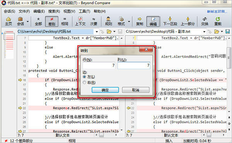Expand the 格式 dropdown arrow
The height and width of the screenshot is (143, 232).
tap(129, 22)
